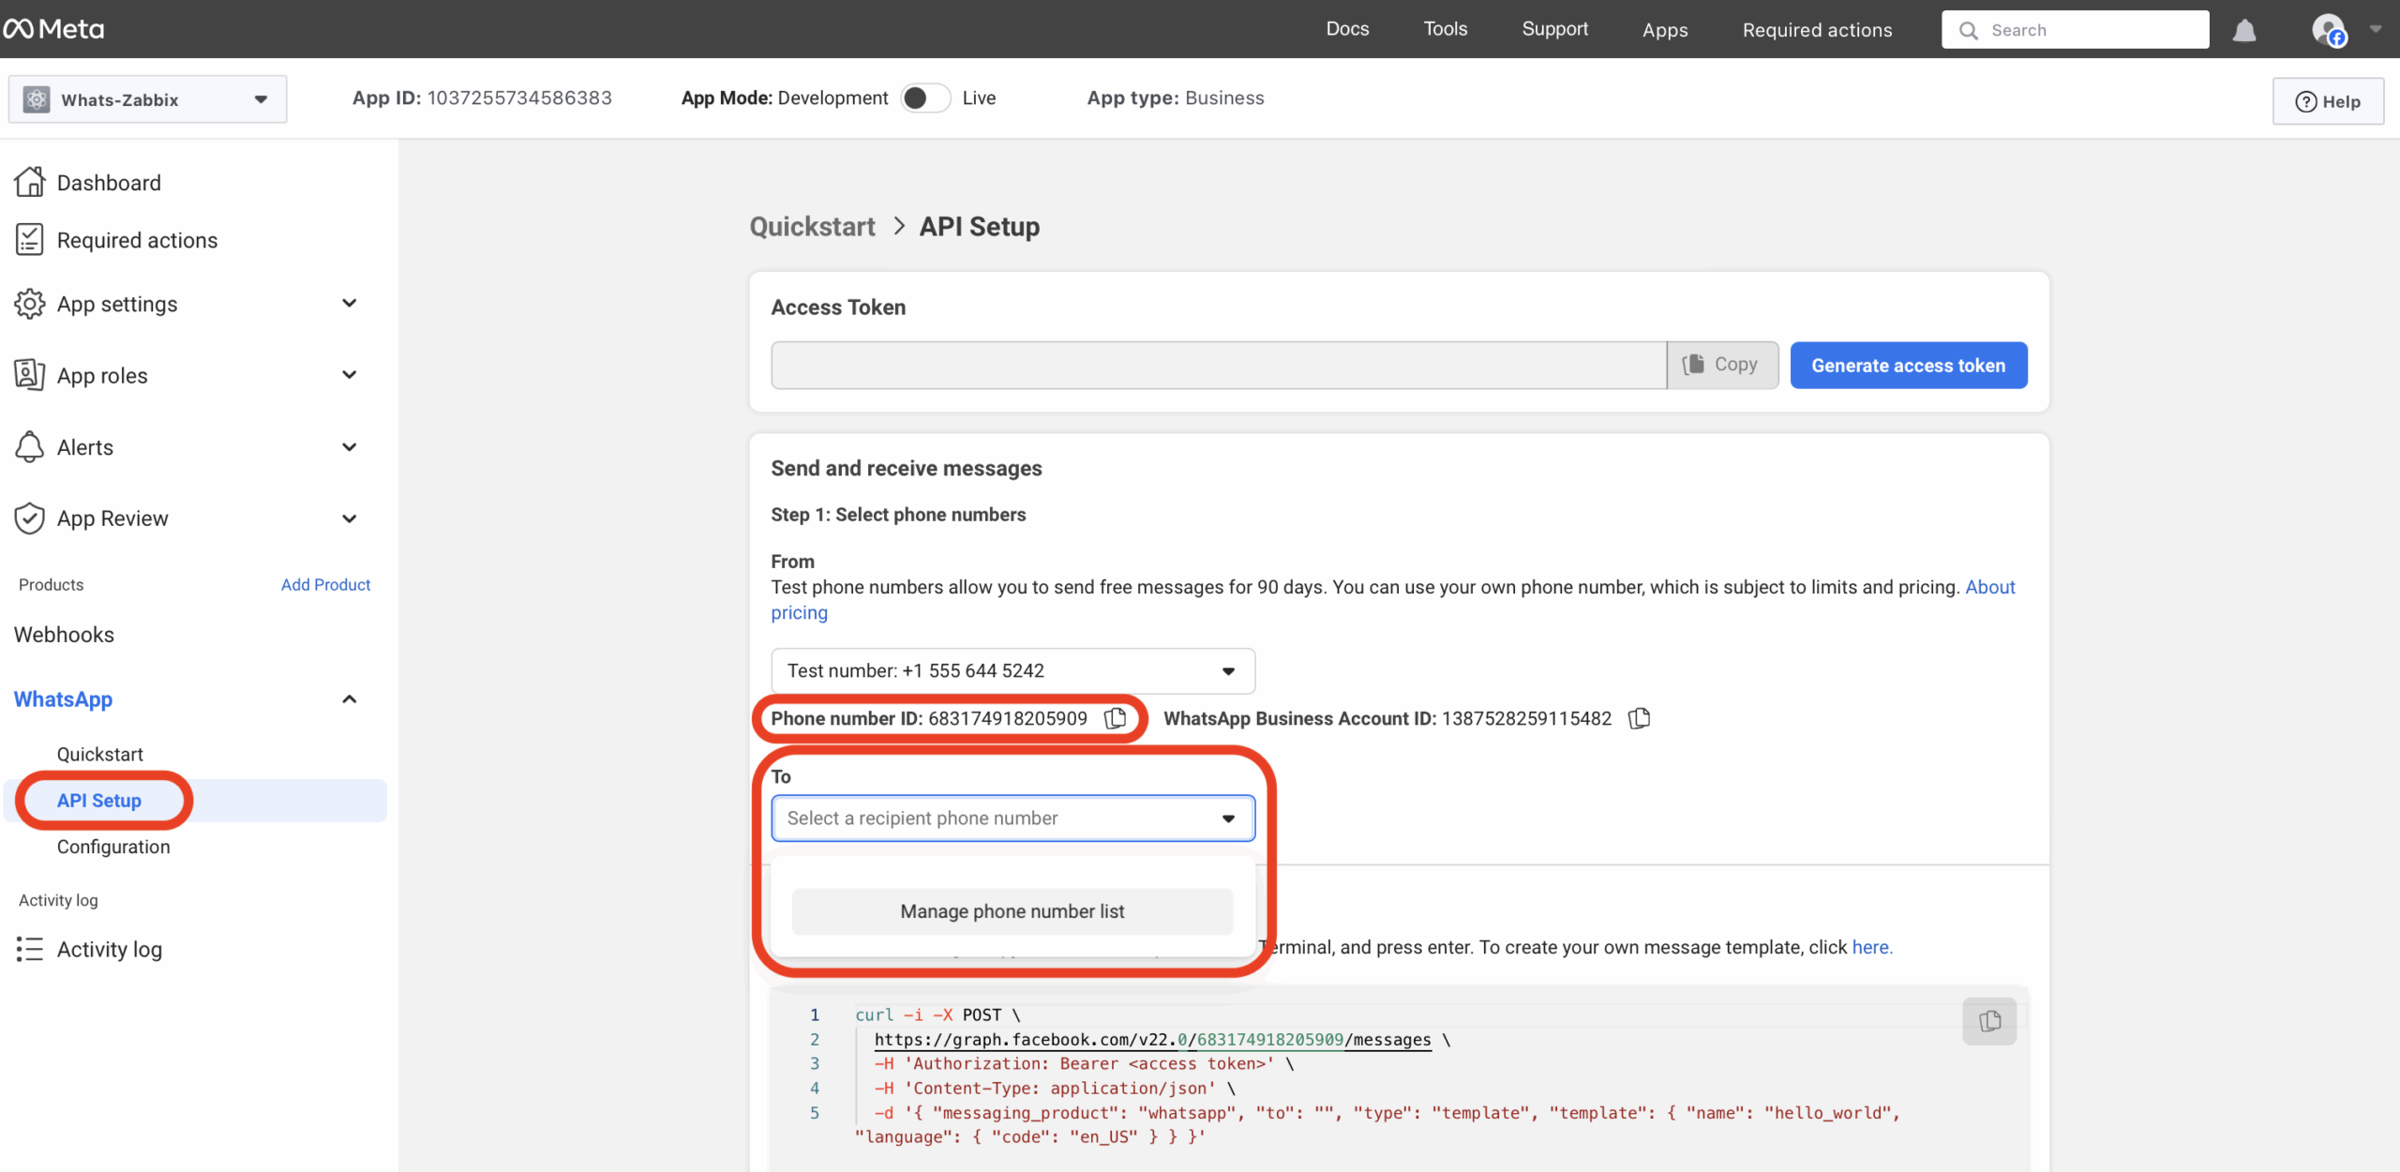
Task: Open the recipient phone number dropdown
Action: pyautogui.click(x=1012, y=819)
